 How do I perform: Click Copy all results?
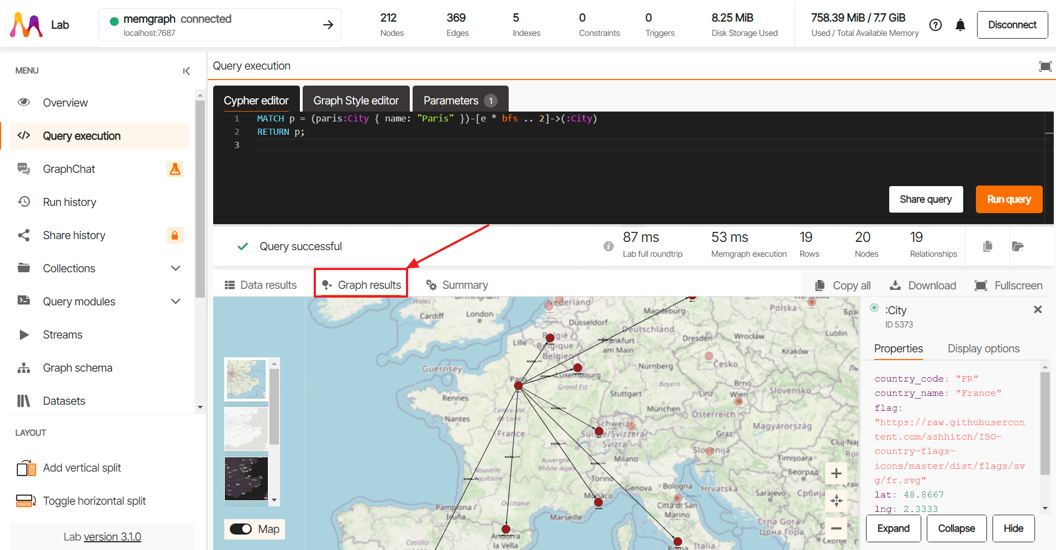843,285
